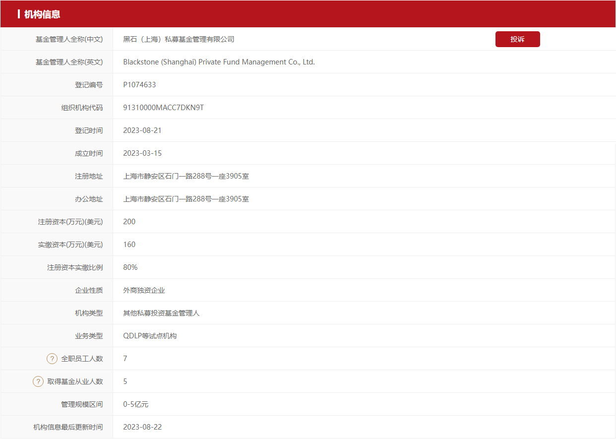Image resolution: width=616 pixels, height=439 pixels.
Task: Click the full-time employee count 7
Action: coord(125,359)
